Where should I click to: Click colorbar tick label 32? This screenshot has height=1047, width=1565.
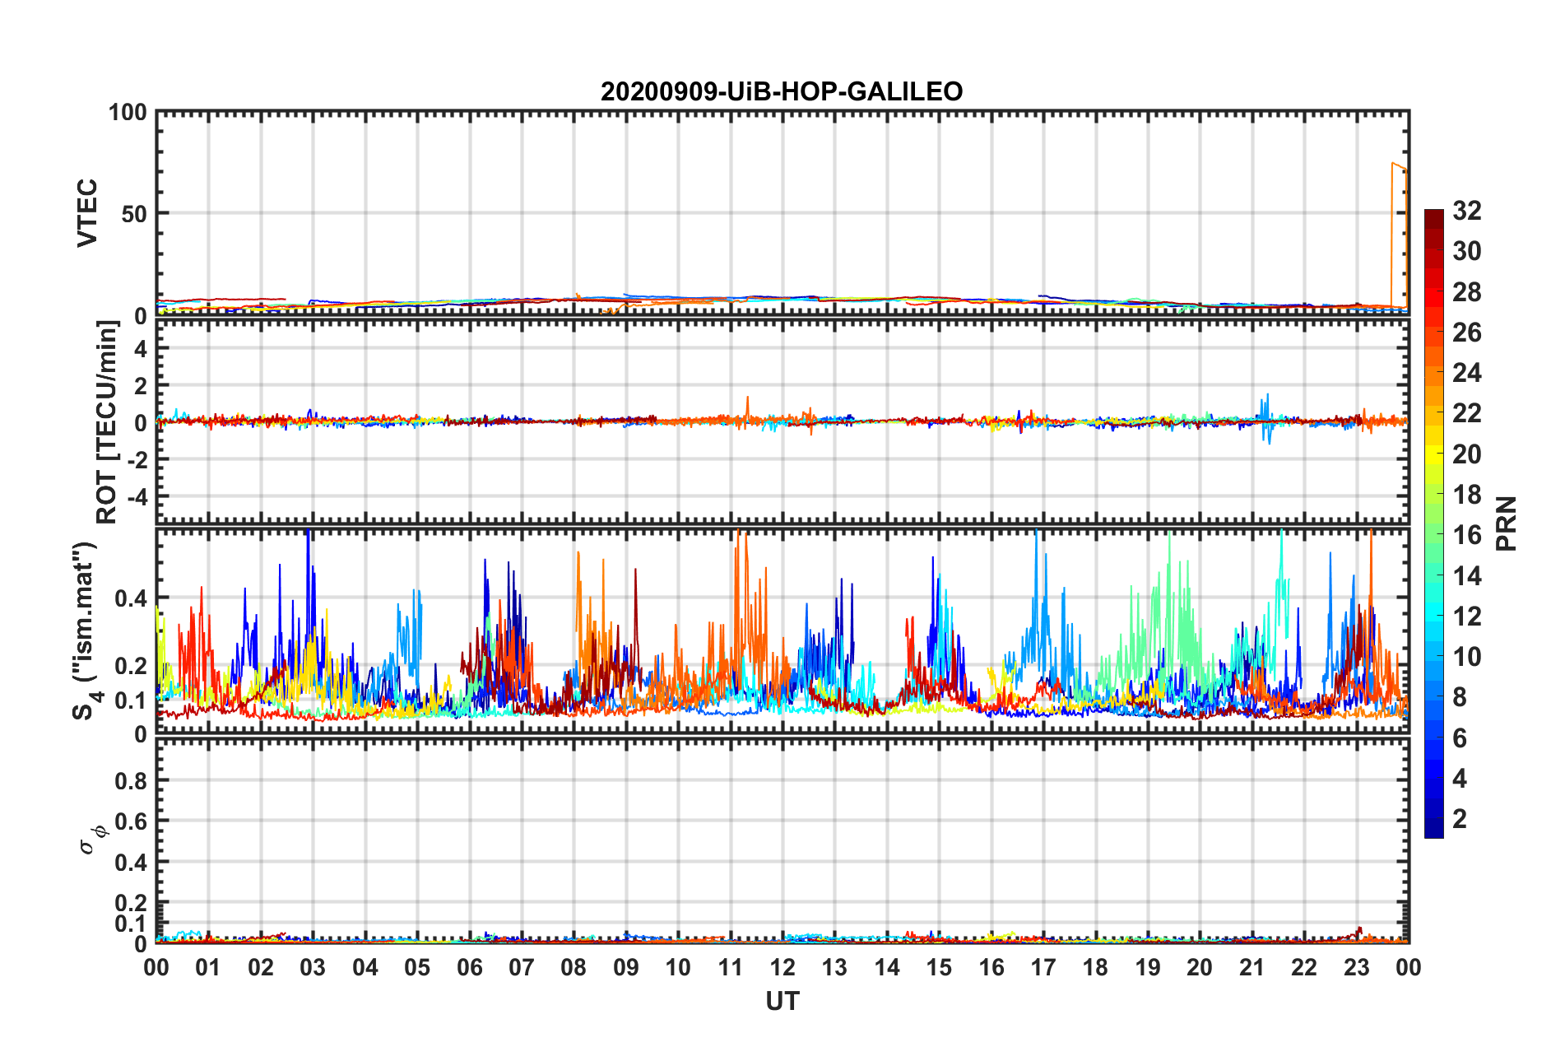coord(1467,211)
